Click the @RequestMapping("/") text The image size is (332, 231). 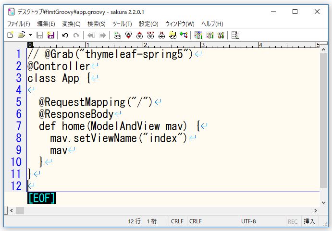coord(96,102)
